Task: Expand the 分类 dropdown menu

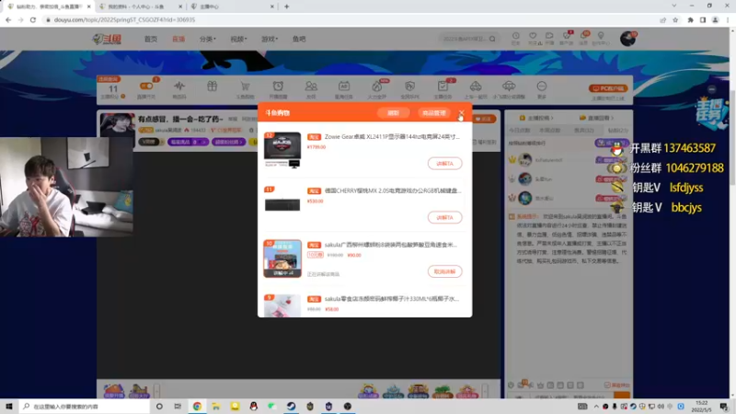Action: [x=208, y=39]
